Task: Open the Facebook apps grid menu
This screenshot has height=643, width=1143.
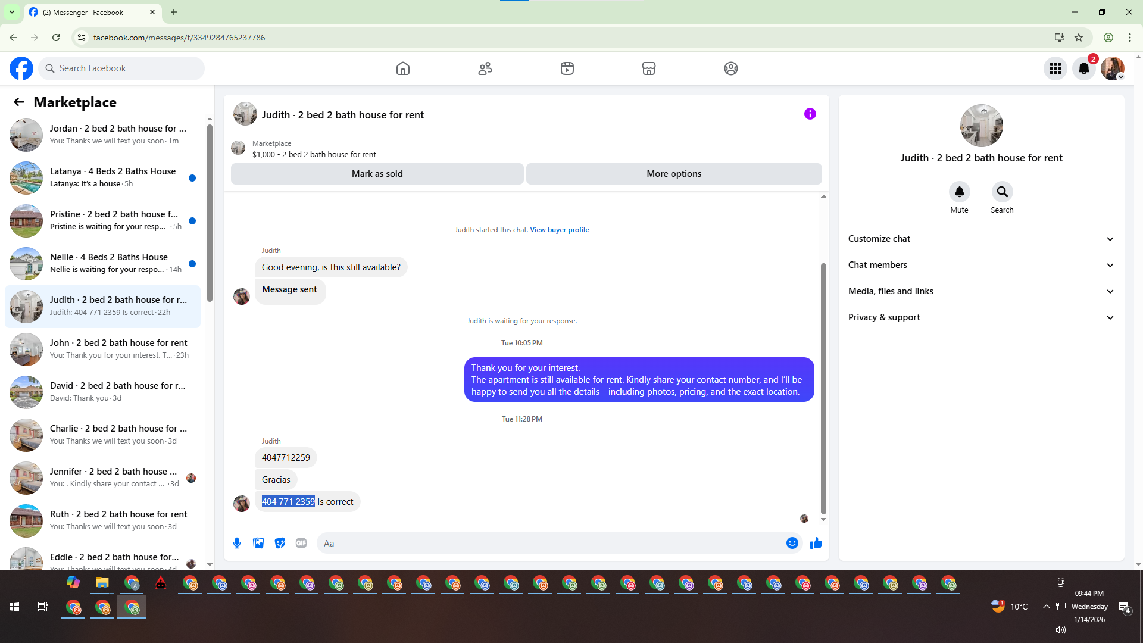Action: [x=1055, y=68]
